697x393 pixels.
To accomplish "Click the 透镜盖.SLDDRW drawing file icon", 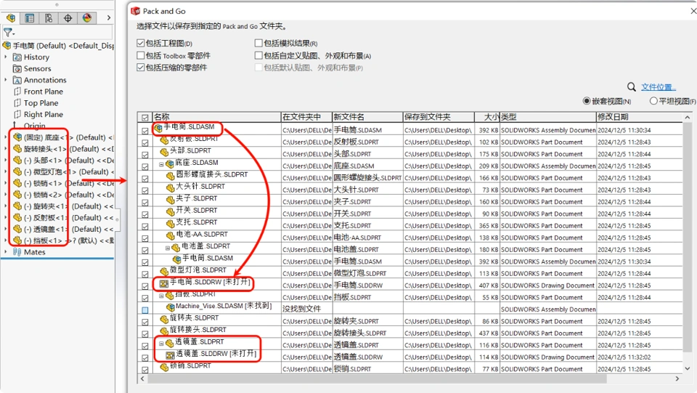I will (x=170, y=355).
